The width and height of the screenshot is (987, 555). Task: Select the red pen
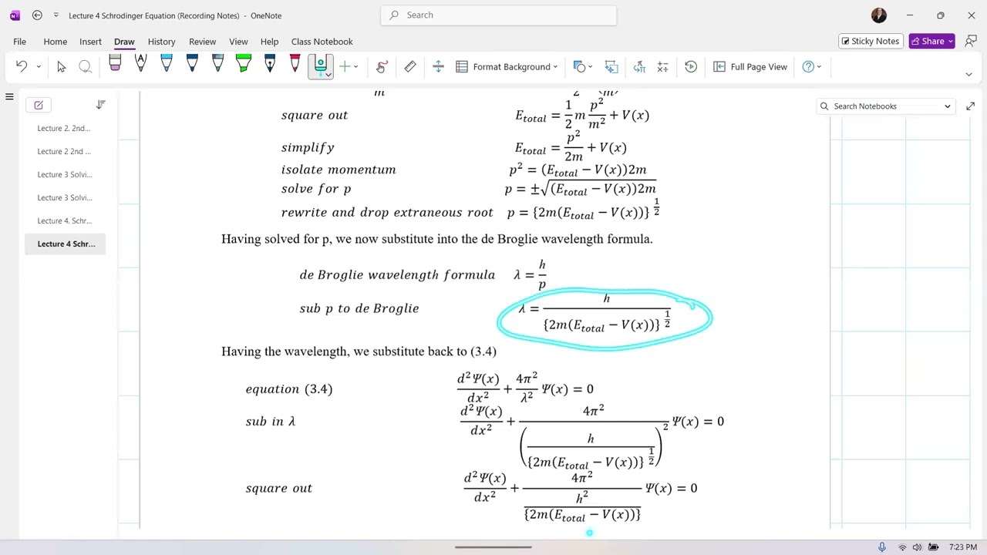coord(295,65)
